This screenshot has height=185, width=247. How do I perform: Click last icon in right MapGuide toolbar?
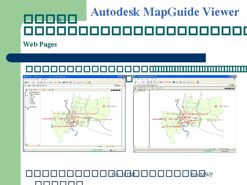point(161,88)
